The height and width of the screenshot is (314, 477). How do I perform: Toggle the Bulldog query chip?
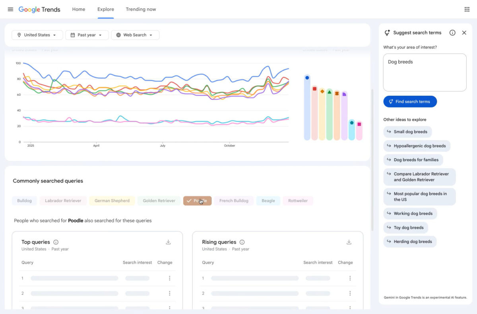[x=24, y=201]
